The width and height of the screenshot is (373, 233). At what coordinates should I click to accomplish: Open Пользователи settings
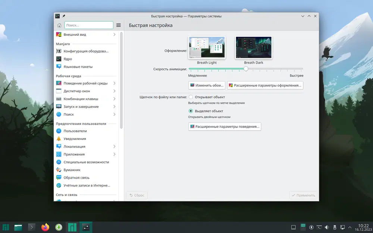click(75, 131)
